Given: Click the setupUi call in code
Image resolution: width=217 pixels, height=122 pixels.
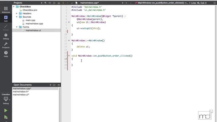Looking at the screenshot, I should (87, 28).
